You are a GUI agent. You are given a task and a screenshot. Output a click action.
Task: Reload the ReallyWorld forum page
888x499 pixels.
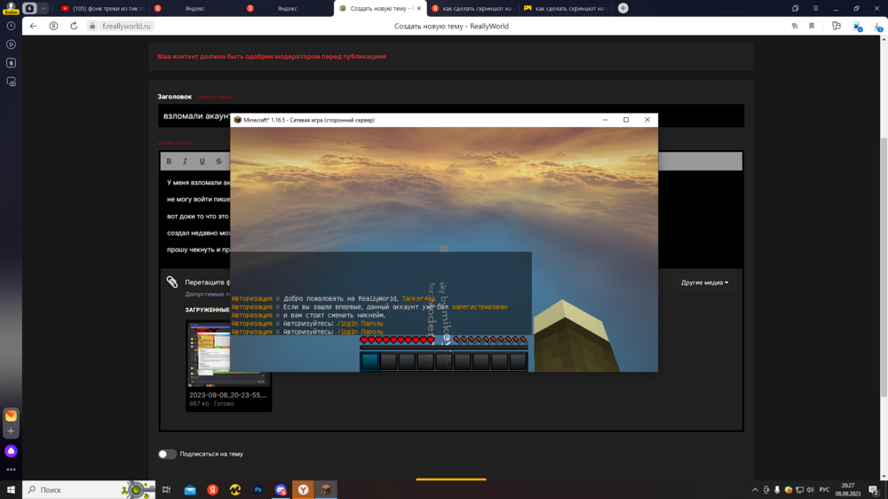[x=74, y=26]
